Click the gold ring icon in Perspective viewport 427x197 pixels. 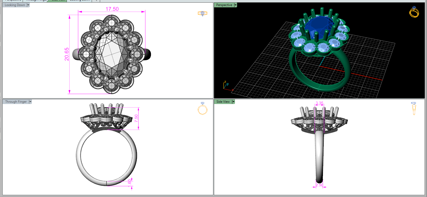click(414, 12)
